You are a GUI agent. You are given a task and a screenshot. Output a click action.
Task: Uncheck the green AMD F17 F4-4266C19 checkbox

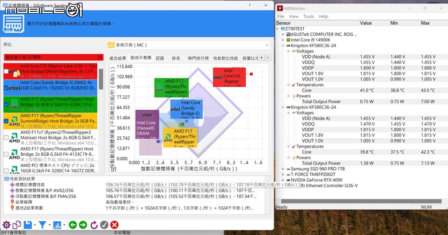[x=6, y=105]
